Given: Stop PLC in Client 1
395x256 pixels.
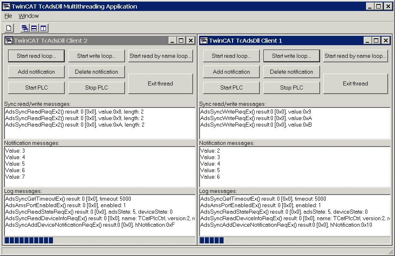Looking at the screenshot, I should click(x=292, y=88).
